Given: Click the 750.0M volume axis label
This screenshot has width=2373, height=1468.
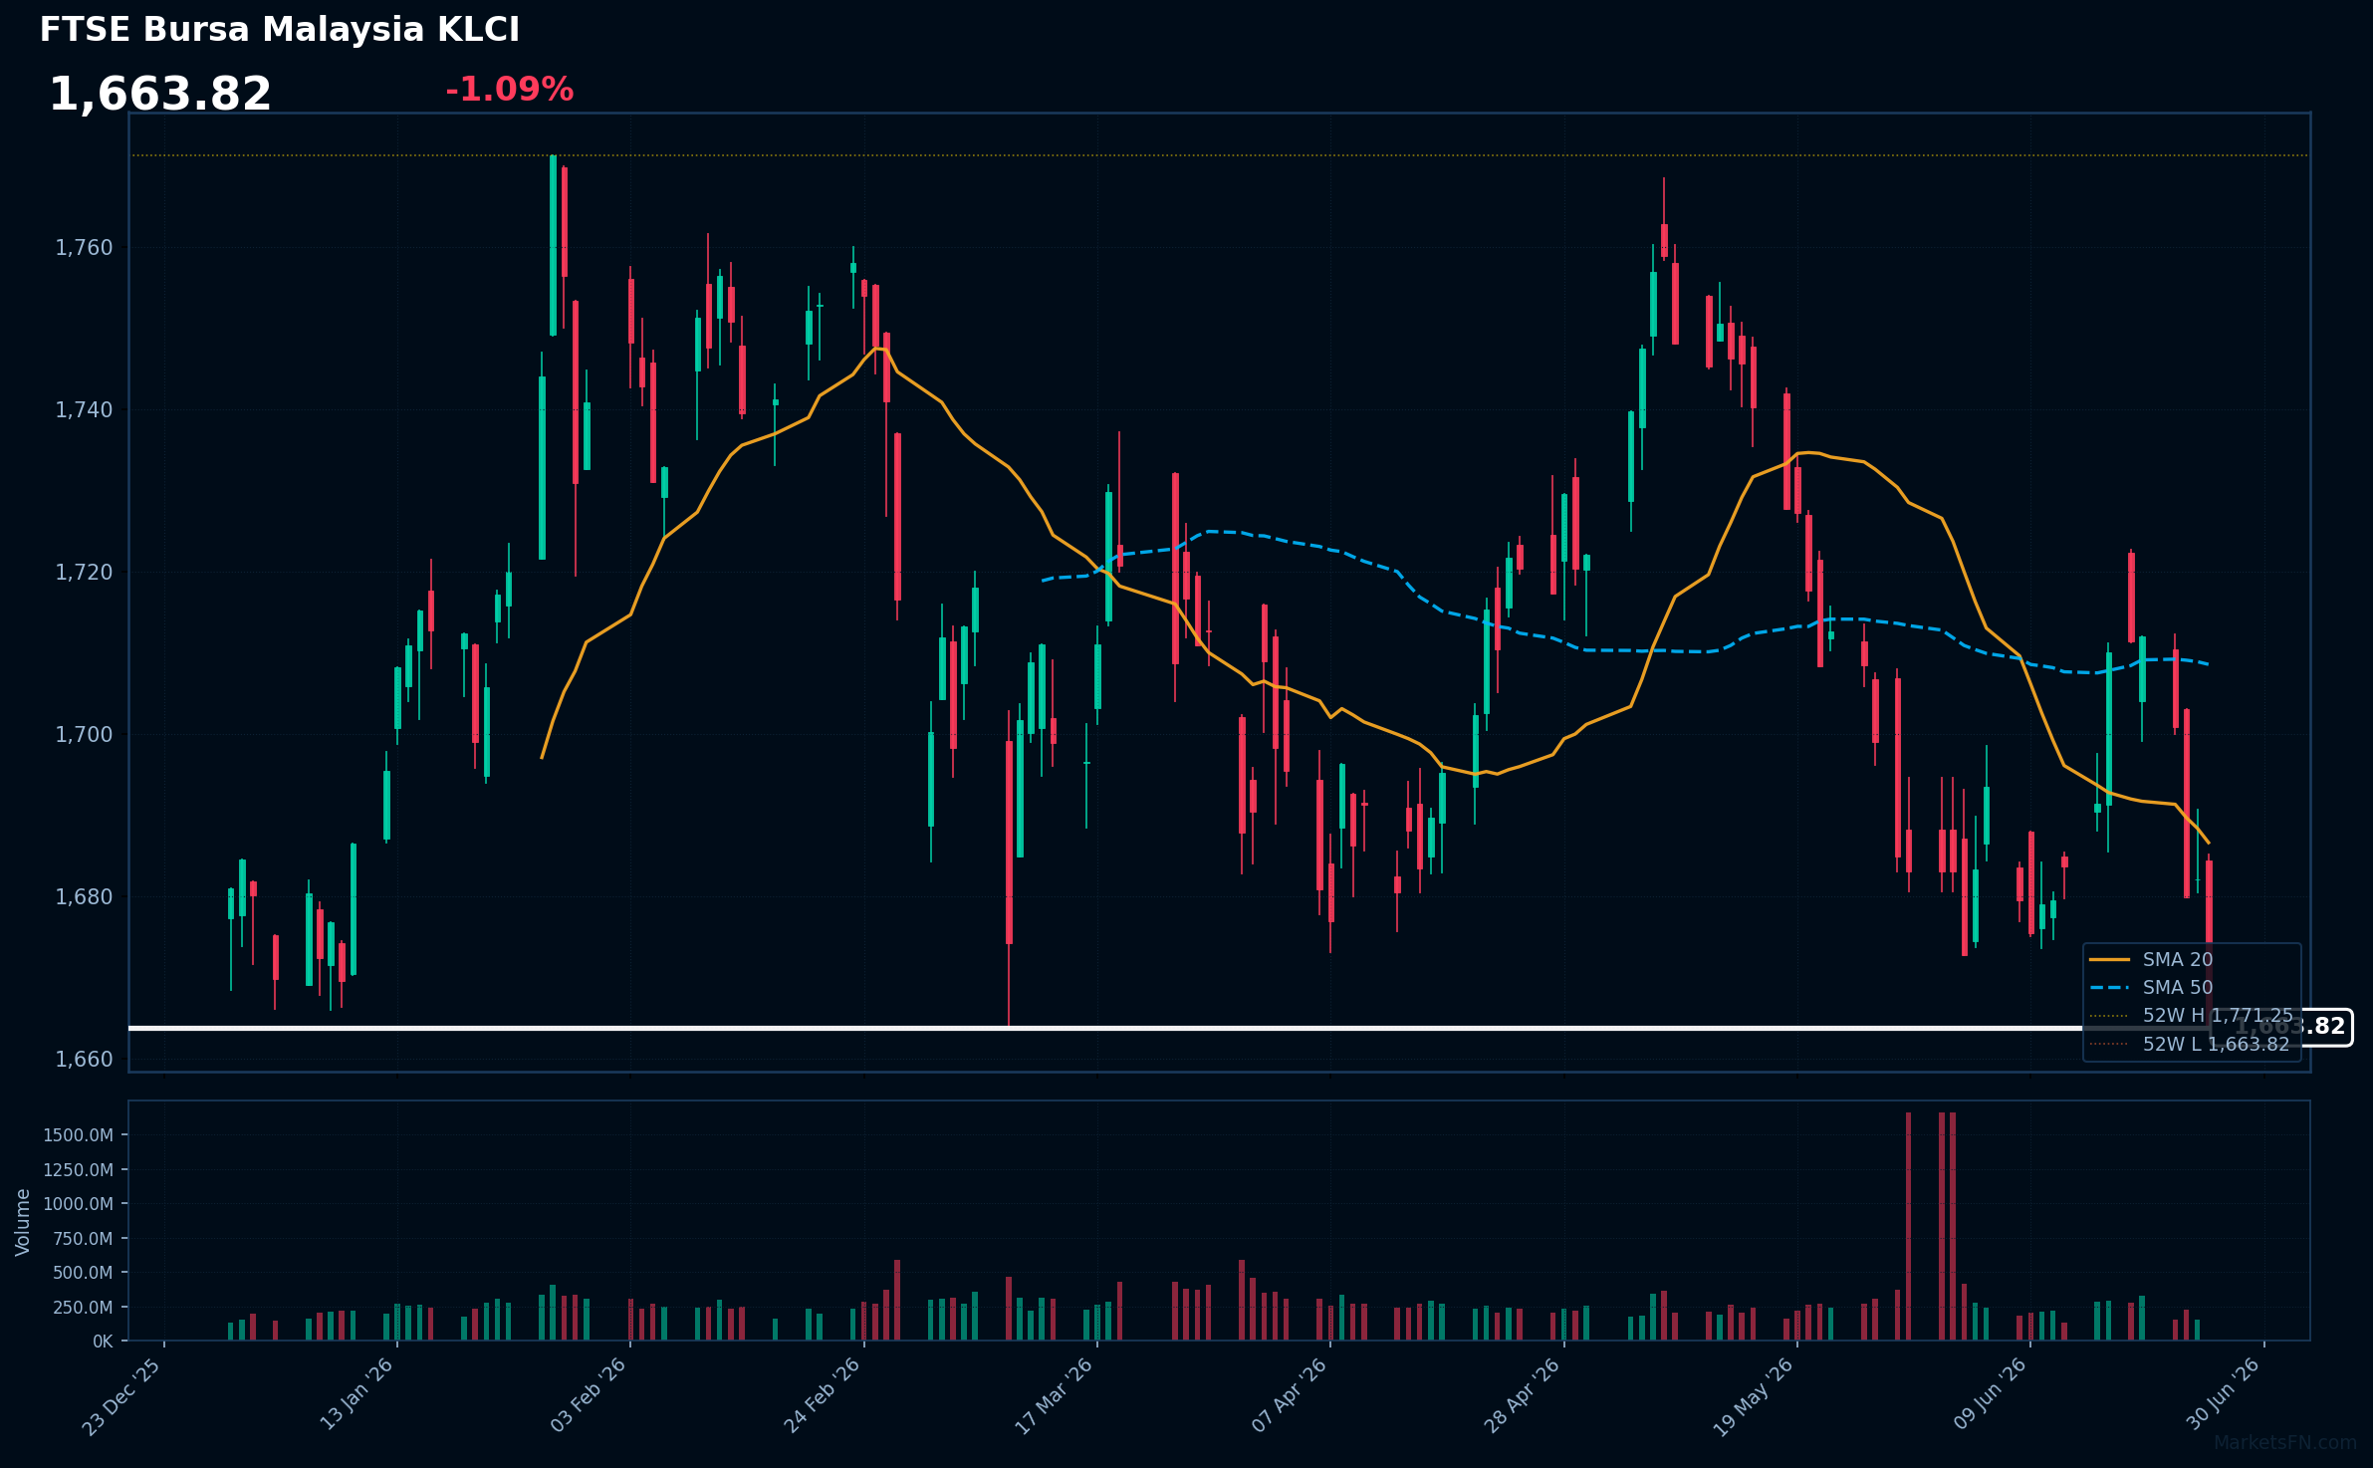Looking at the screenshot, I should (83, 1239).
